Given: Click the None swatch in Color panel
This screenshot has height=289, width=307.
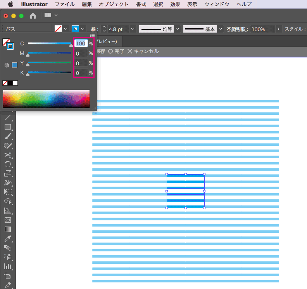Looking at the screenshot, I should point(5,83).
